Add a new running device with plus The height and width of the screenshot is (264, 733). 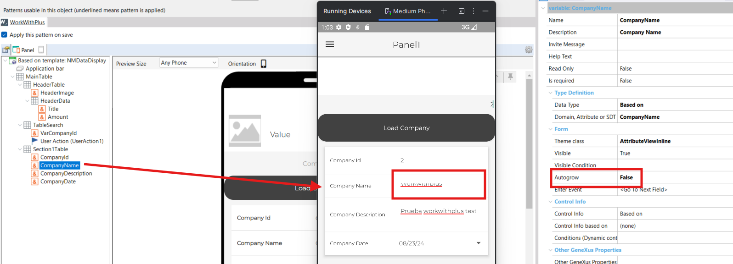[444, 11]
